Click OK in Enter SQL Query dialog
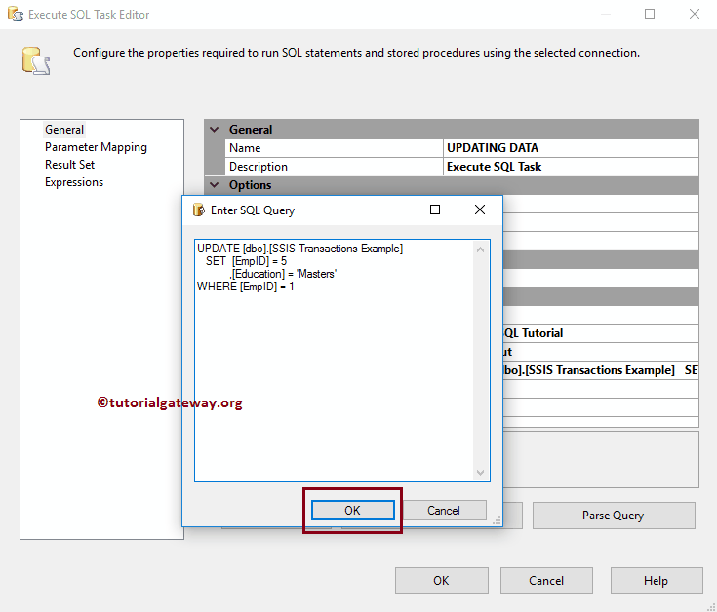The height and width of the screenshot is (612, 717). 352,510
